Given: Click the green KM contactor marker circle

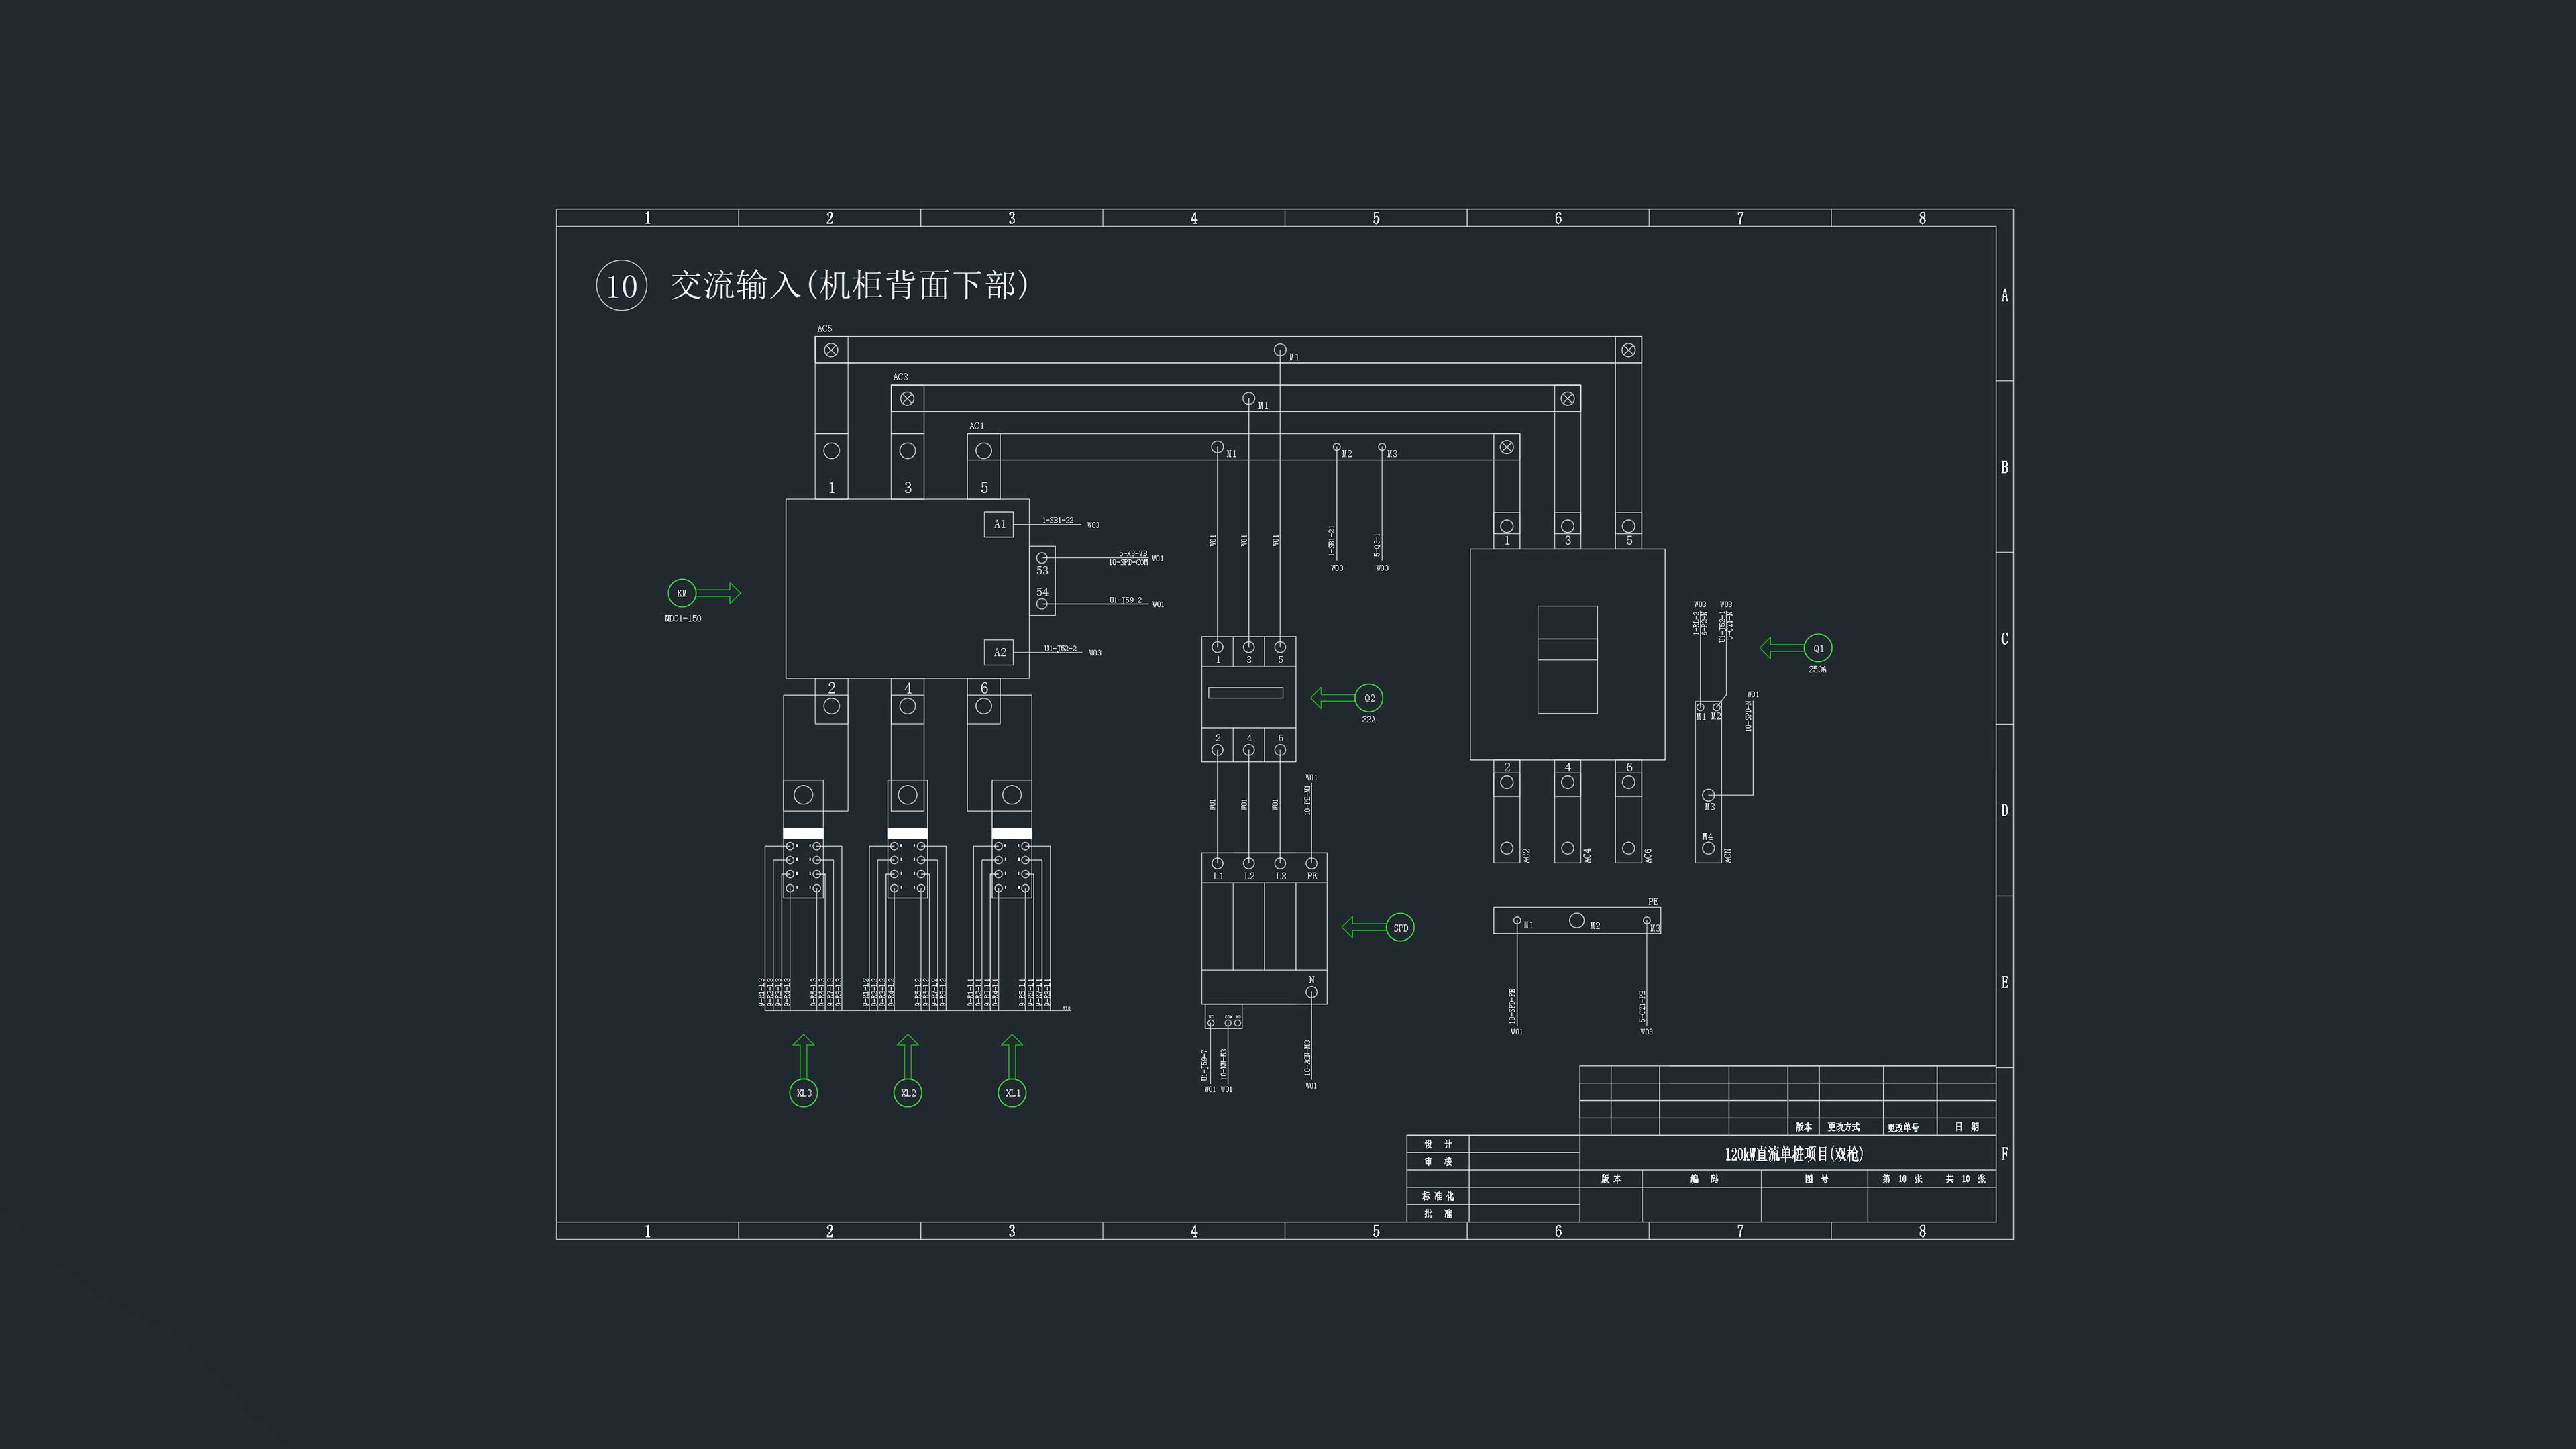Looking at the screenshot, I should pos(682,593).
